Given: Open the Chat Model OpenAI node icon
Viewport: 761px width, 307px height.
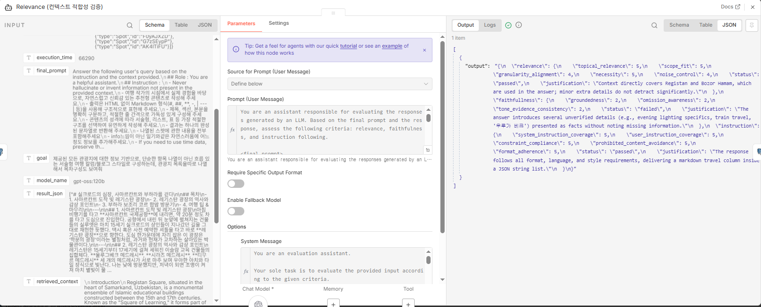Looking at the screenshot, I should point(258,303).
